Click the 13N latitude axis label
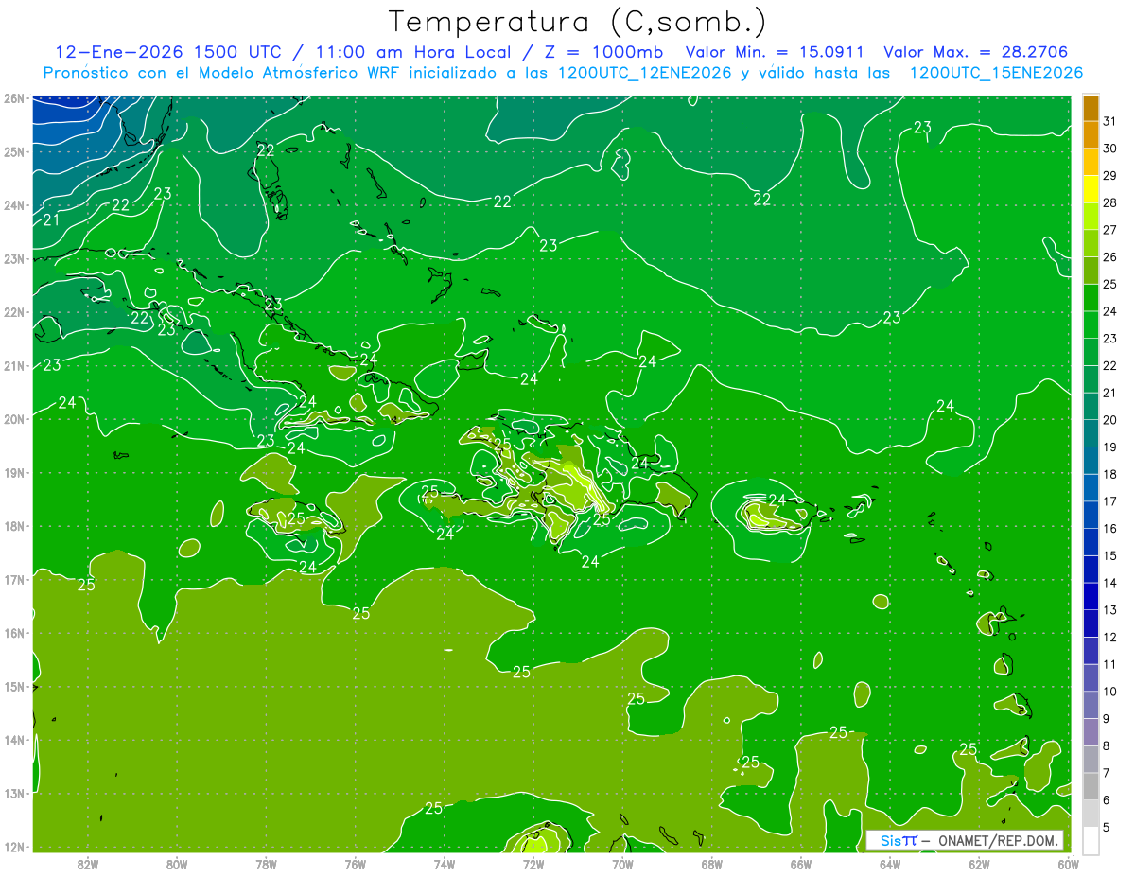The width and height of the screenshot is (1135, 877). (x=13, y=793)
